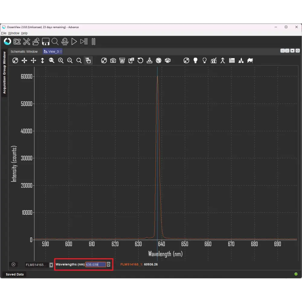Switch to the Schematic Window tab
Image resolution: width=302 pixels, height=302 pixels.
pos(24,52)
